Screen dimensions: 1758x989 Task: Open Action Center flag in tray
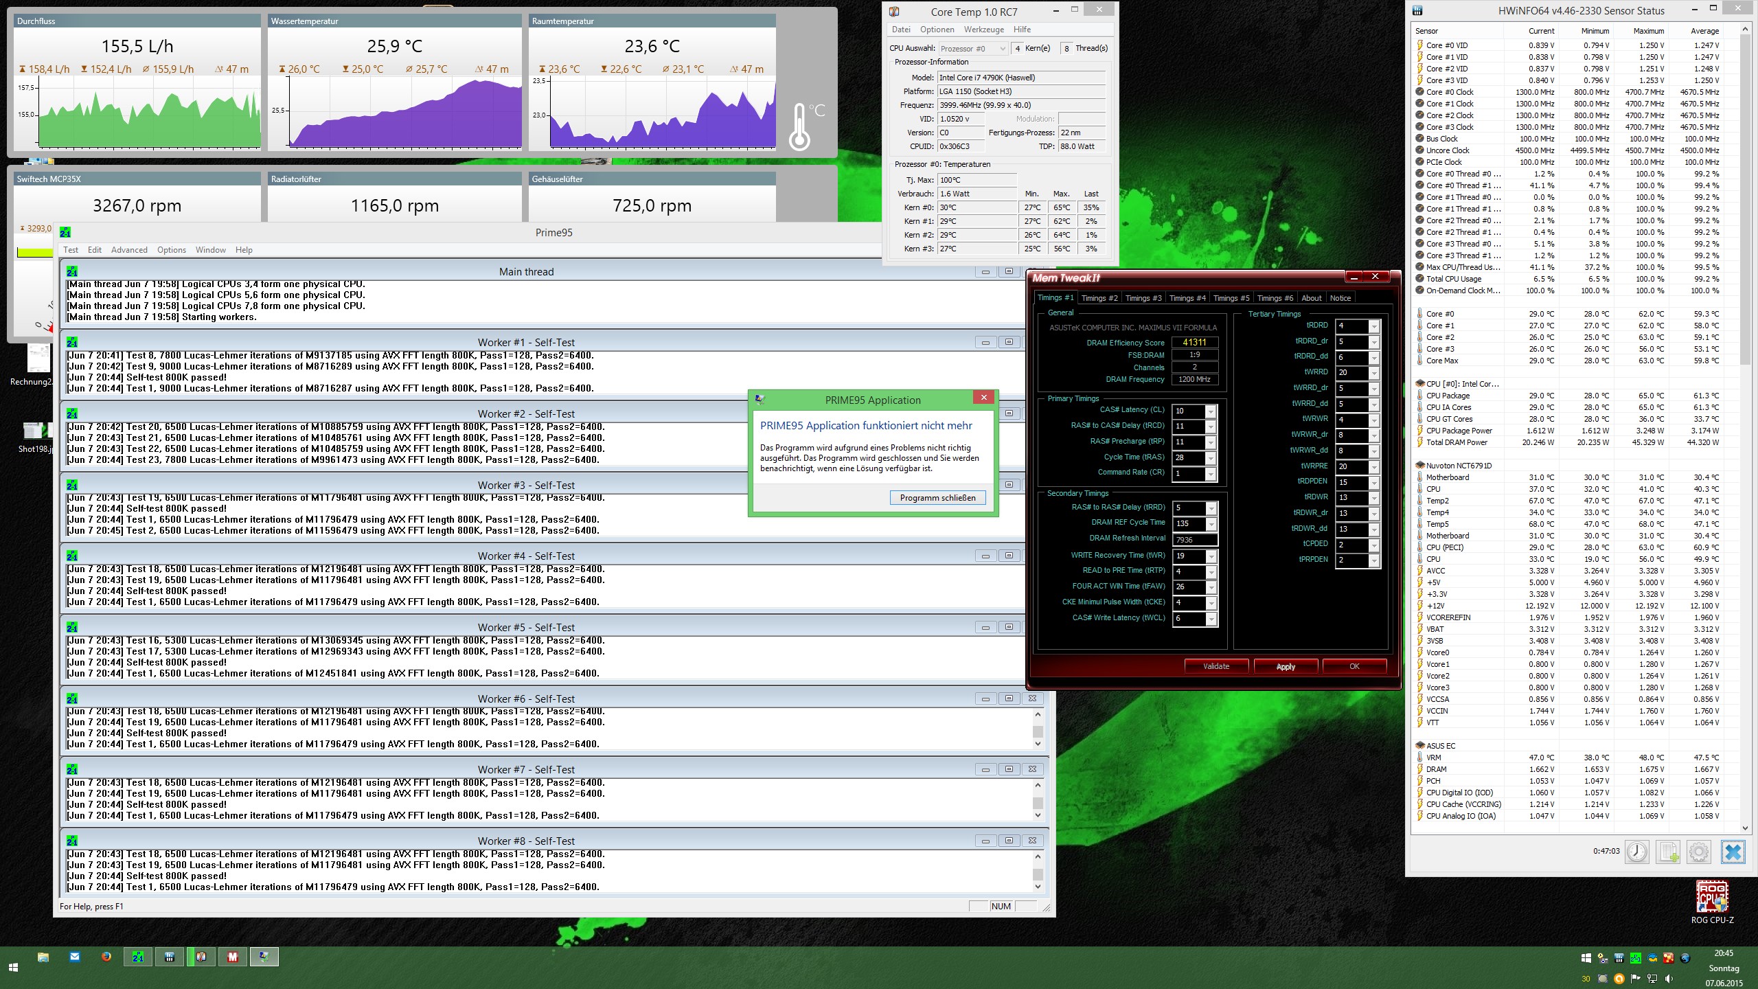coord(1636,979)
